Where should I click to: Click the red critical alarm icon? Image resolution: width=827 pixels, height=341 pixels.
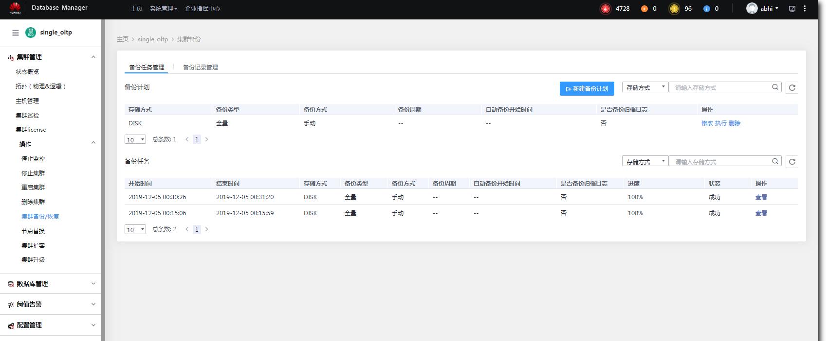(x=605, y=9)
